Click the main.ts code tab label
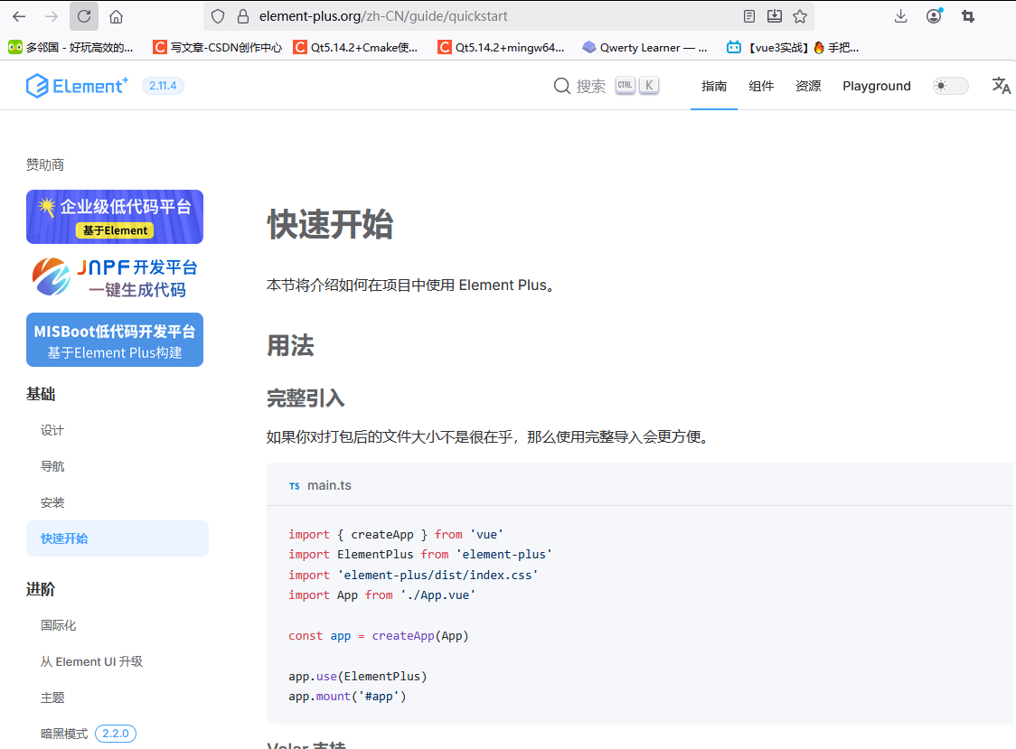 (329, 485)
